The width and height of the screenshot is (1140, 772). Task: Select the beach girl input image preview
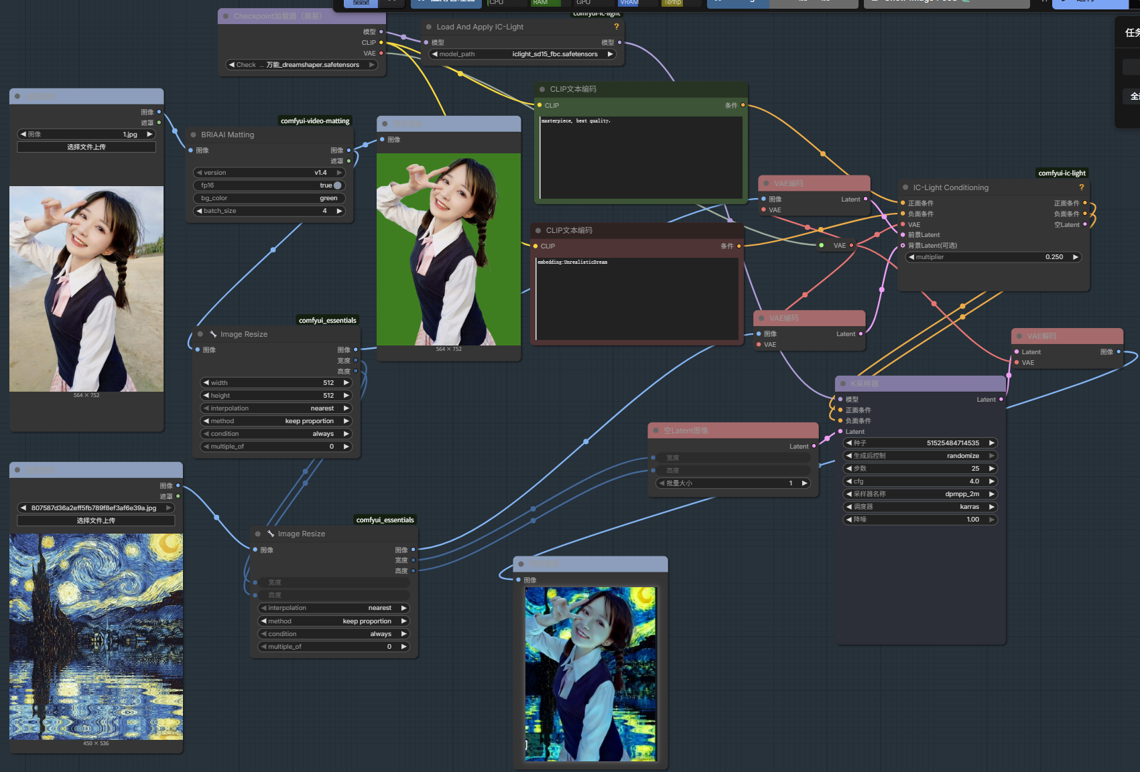click(86, 289)
